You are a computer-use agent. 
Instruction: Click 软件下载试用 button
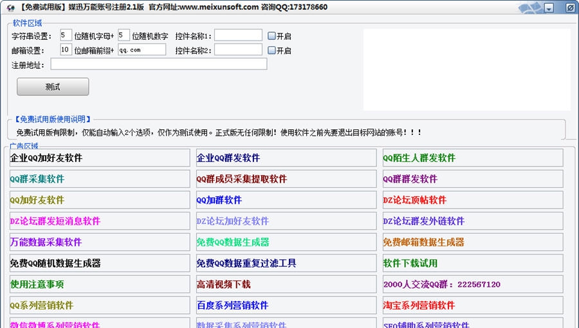[x=473, y=263]
